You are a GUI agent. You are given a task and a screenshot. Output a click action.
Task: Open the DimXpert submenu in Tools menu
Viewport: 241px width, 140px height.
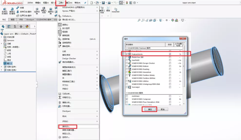(x=79, y=111)
